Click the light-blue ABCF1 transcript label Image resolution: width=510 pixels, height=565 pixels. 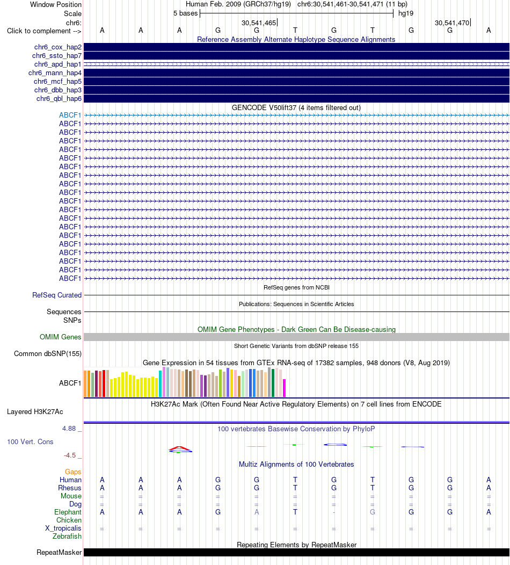[70, 115]
